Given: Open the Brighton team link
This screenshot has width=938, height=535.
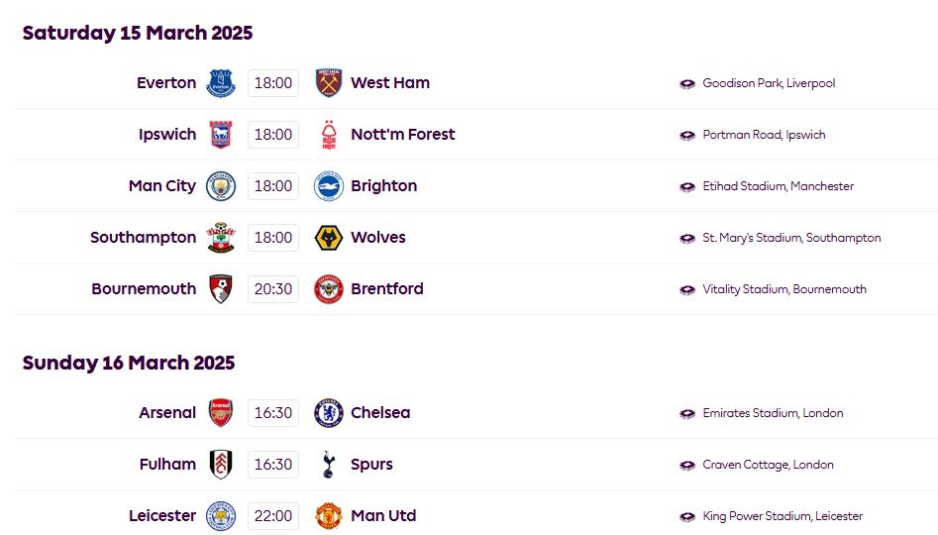Looking at the screenshot, I should coord(383,186).
